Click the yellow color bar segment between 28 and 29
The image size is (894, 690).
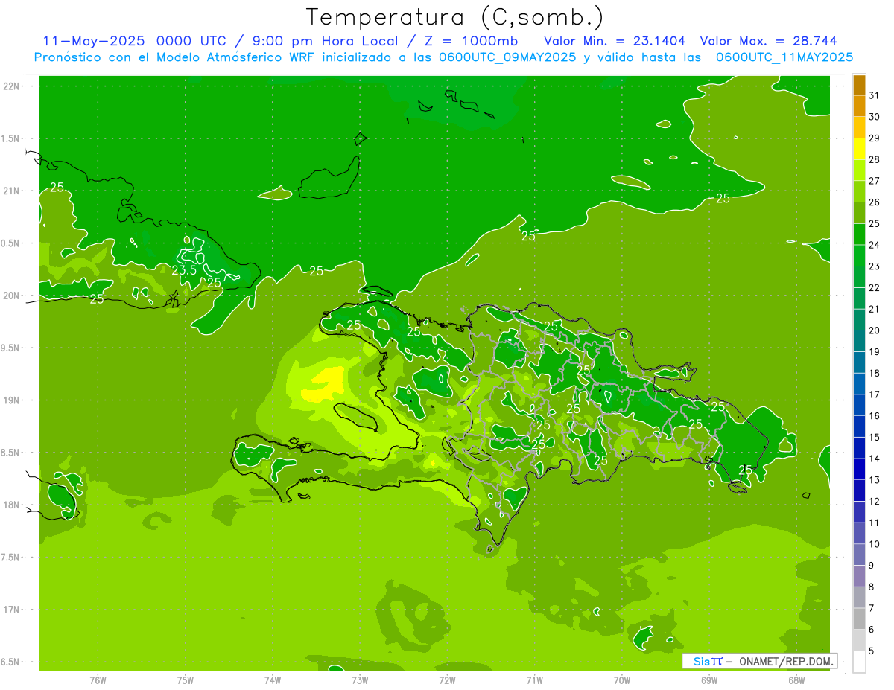pos(859,149)
